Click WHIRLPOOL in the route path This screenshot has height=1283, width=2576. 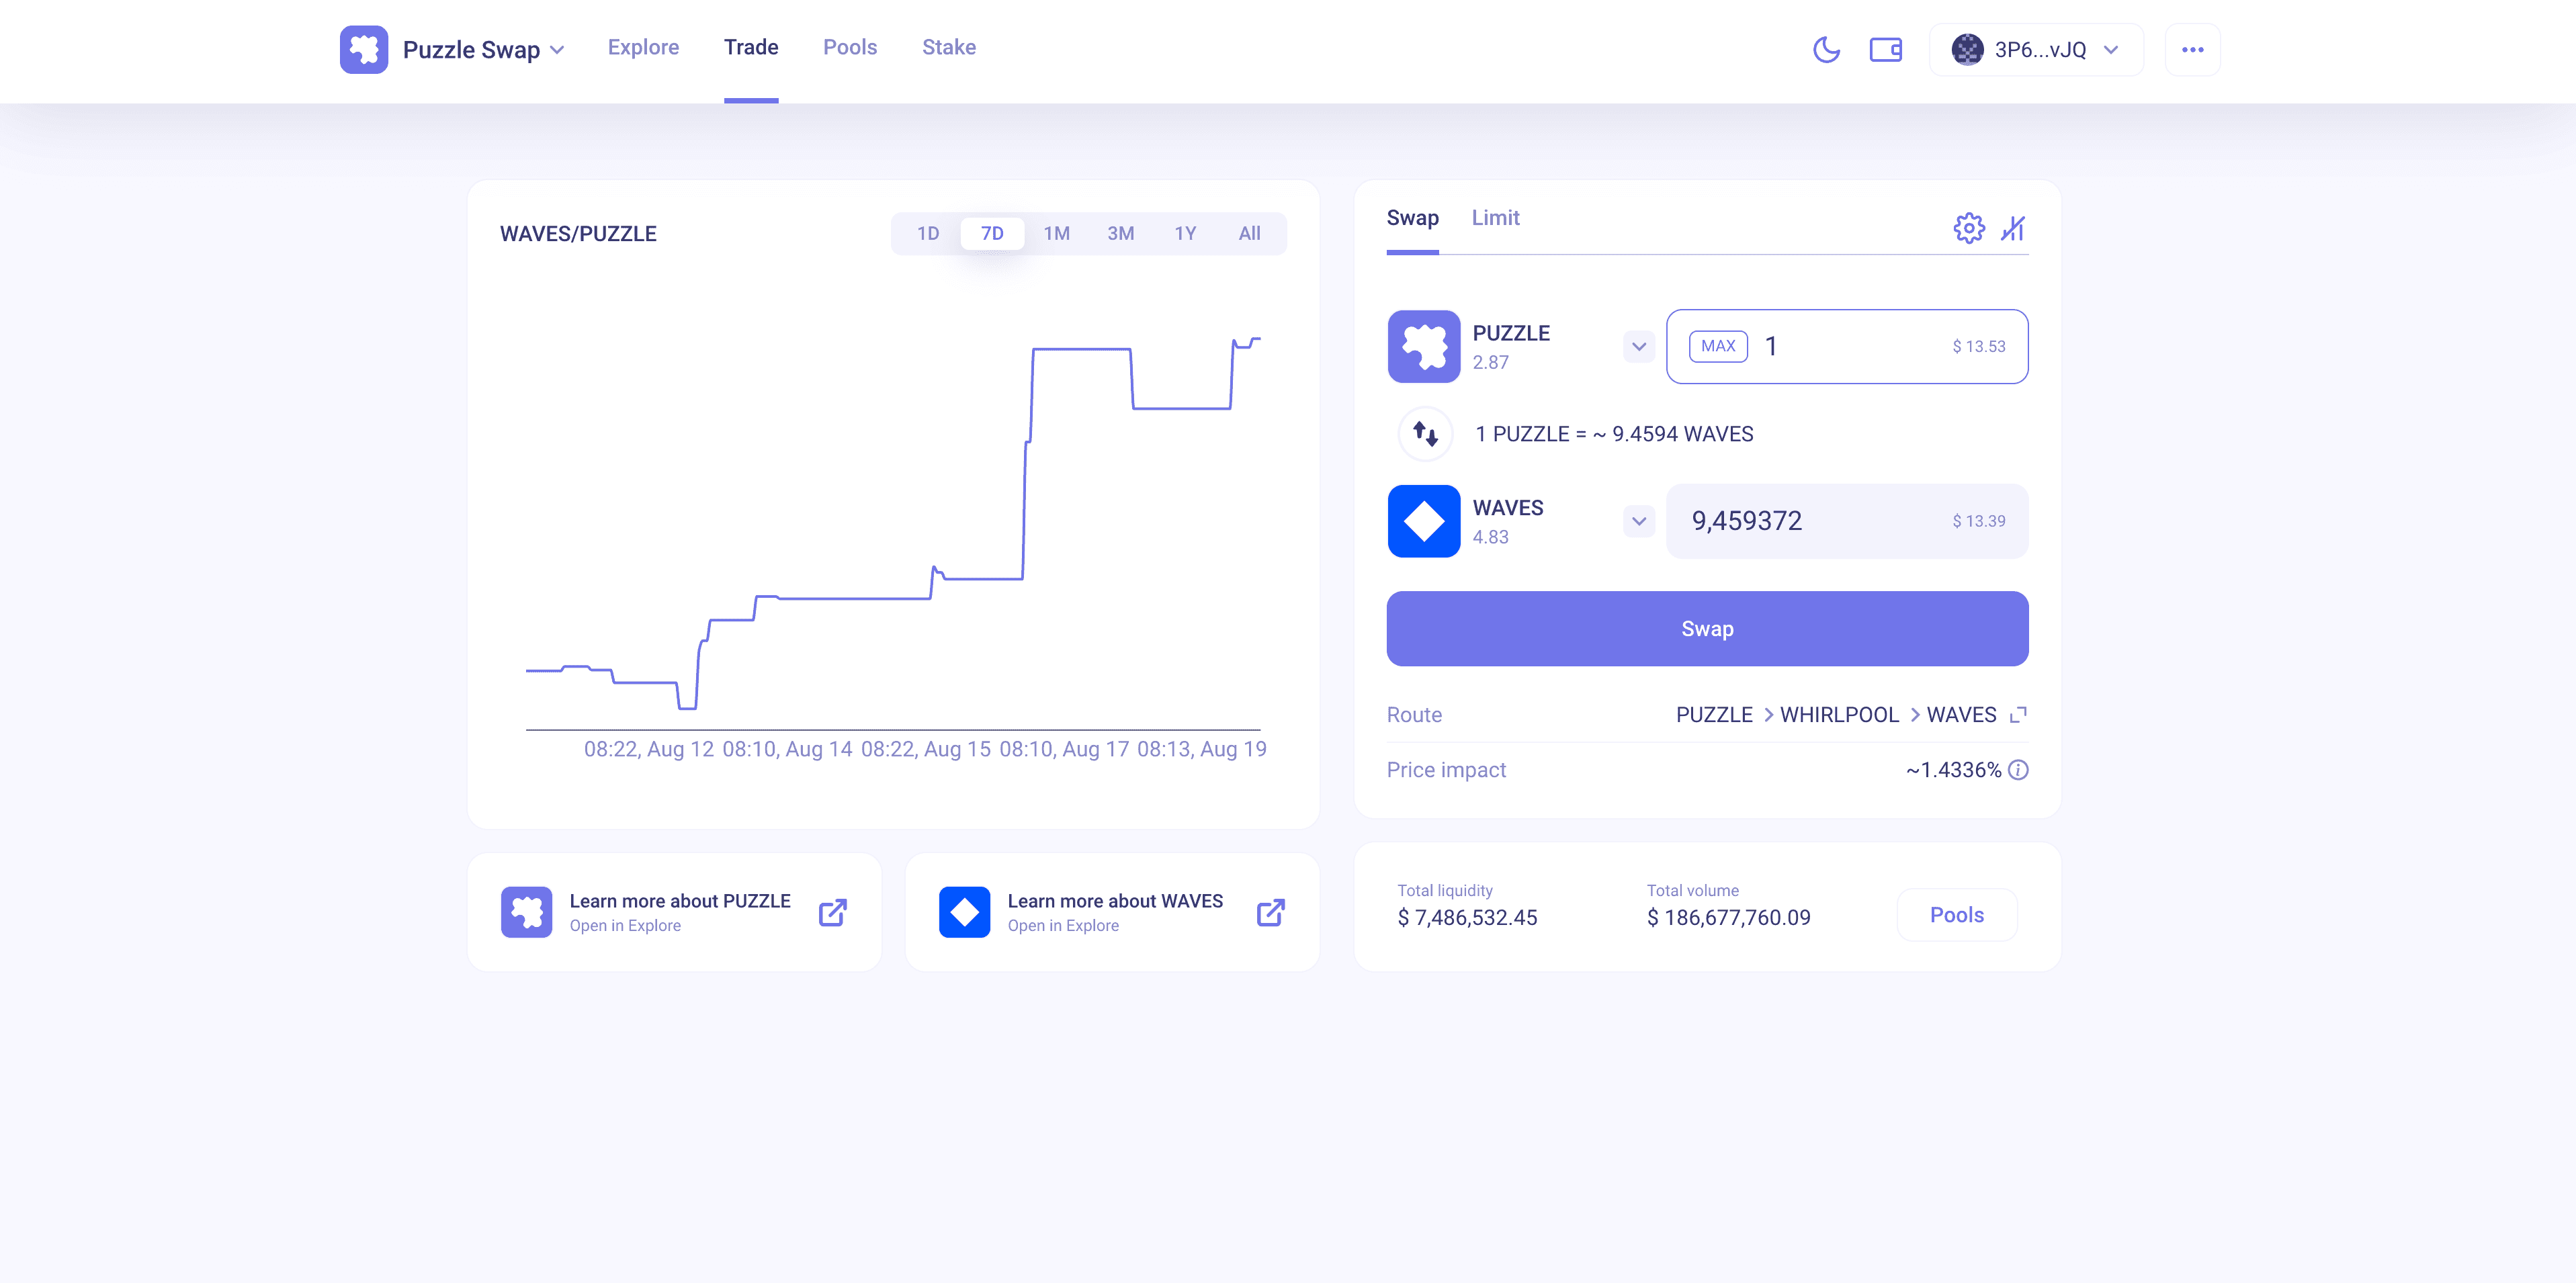point(1839,715)
